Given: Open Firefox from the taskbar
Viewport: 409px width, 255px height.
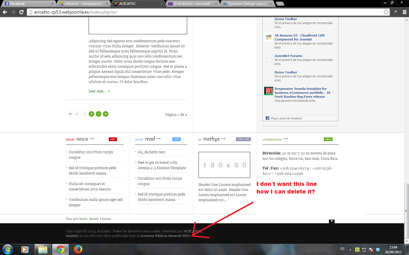Looking at the screenshot, I should [78, 249].
